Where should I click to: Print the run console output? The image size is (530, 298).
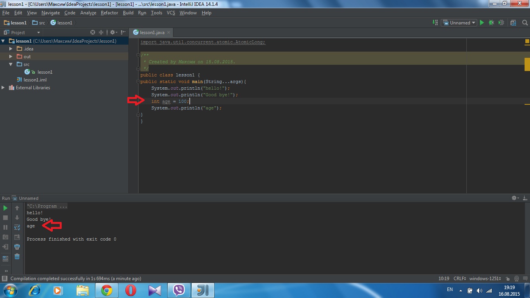(x=17, y=247)
